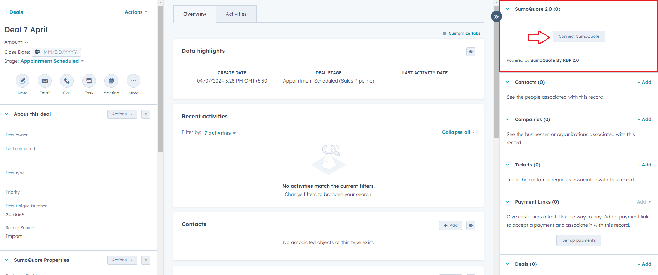Open Actions dropdown in About this deal
658x275 pixels.
coord(122,114)
